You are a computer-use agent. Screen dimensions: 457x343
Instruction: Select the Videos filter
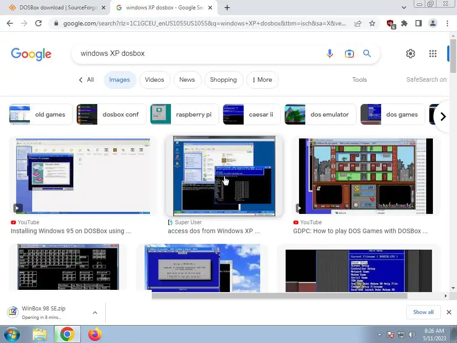point(154,79)
